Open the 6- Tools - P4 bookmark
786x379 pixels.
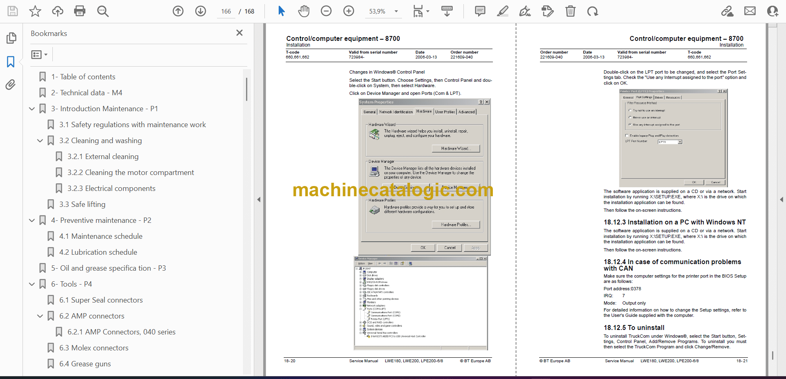[x=72, y=284]
